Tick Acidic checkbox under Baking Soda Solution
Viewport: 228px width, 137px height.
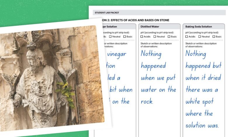coord(187,37)
